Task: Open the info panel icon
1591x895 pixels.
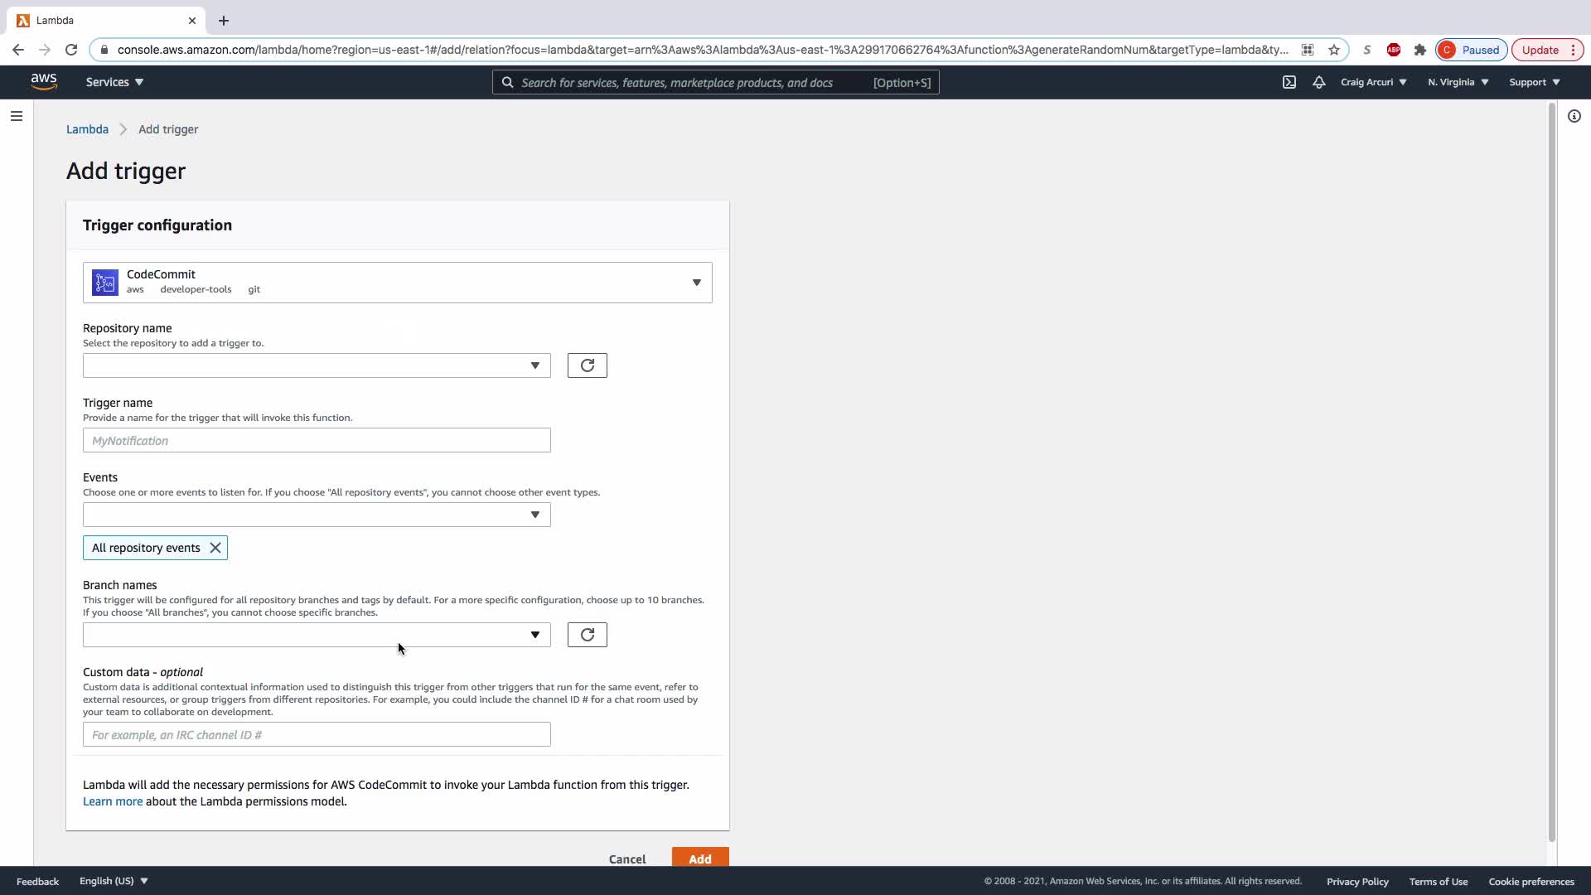Action: tap(1574, 116)
